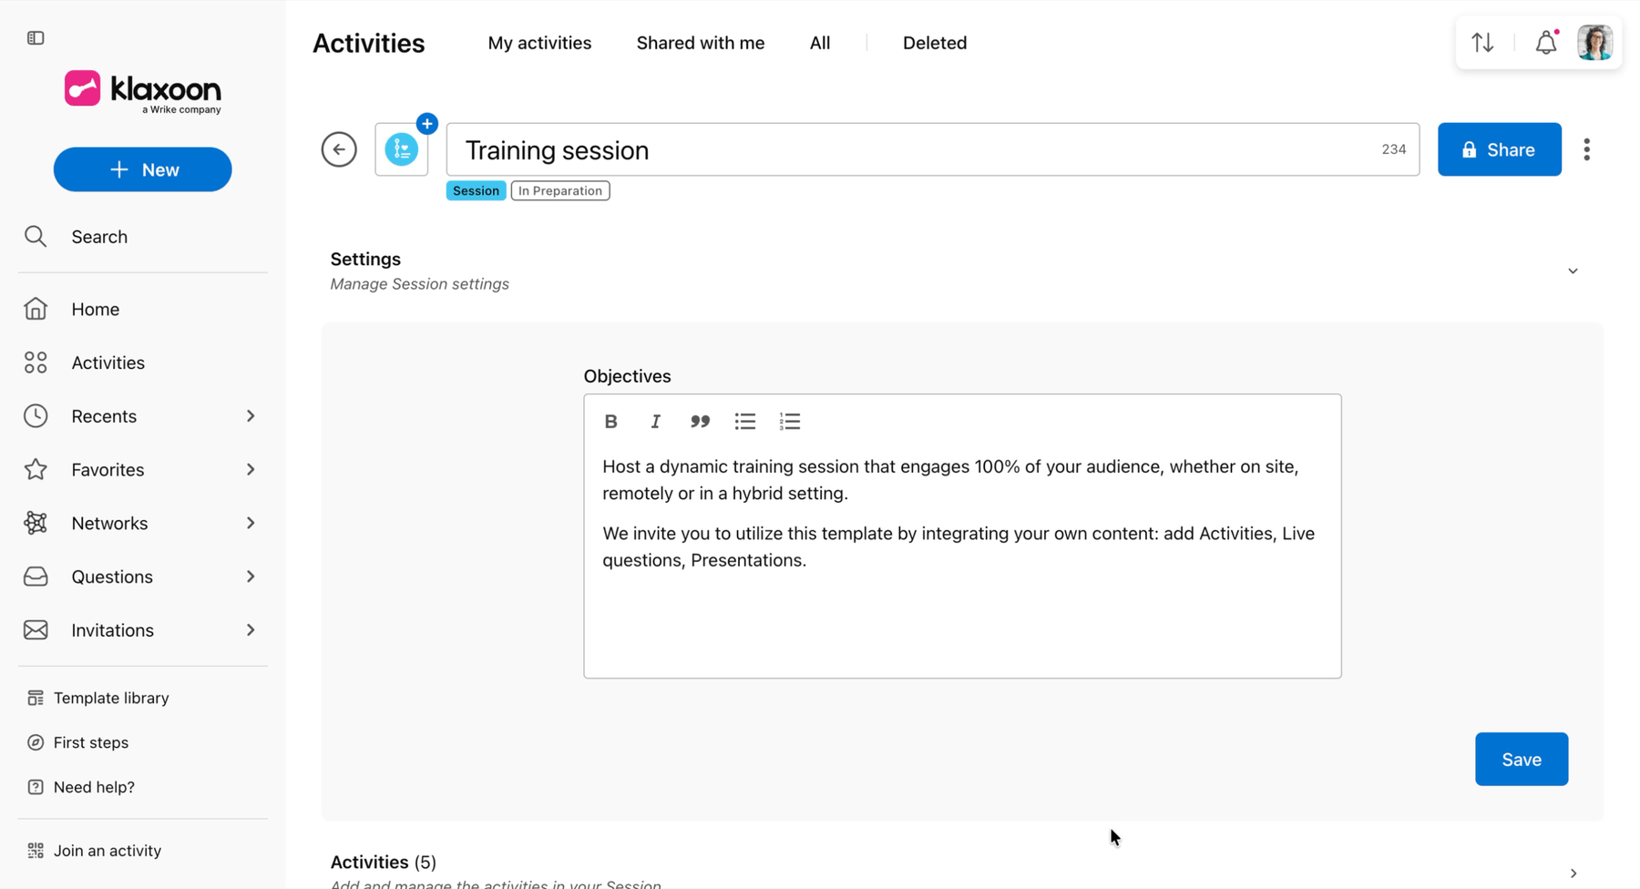Insert a block quote in Objectives
Viewport: 1640px width, 889px height.
[x=700, y=422]
